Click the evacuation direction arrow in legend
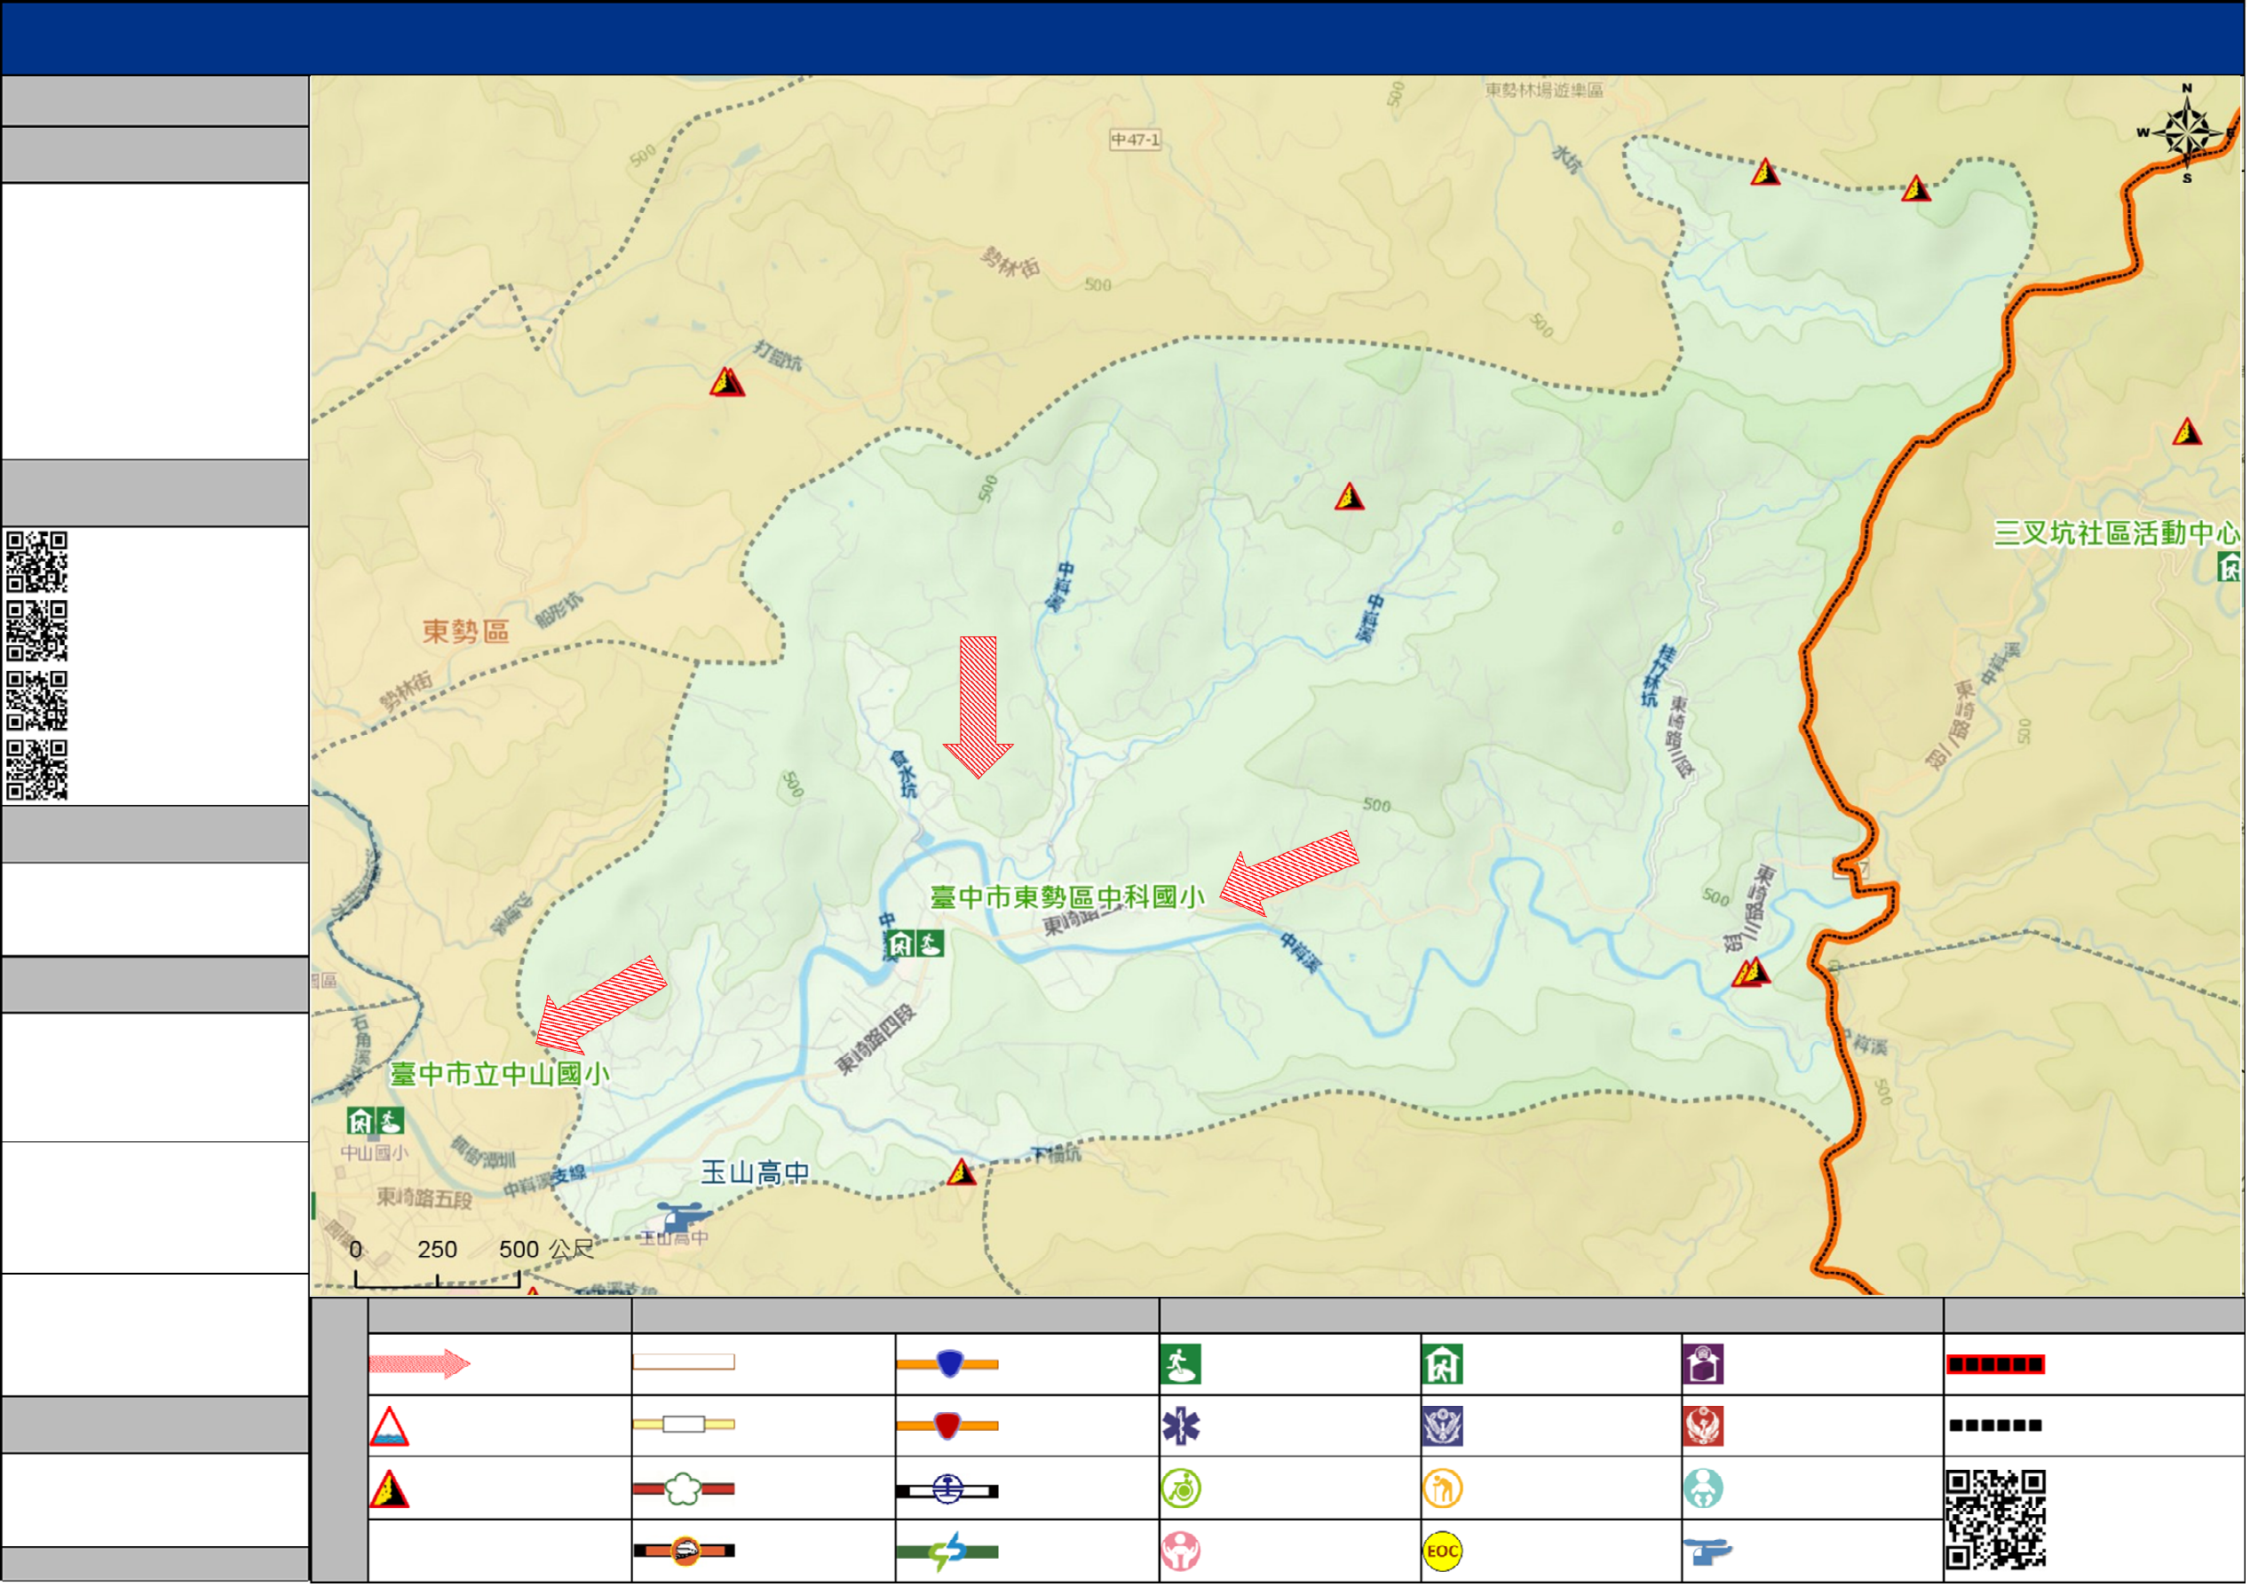 click(x=419, y=1364)
